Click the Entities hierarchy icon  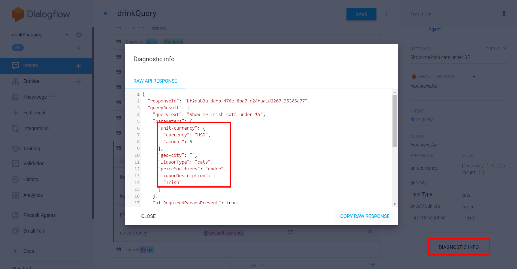16,81
